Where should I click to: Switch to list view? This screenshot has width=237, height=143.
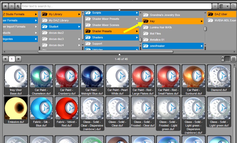pos(233,59)
